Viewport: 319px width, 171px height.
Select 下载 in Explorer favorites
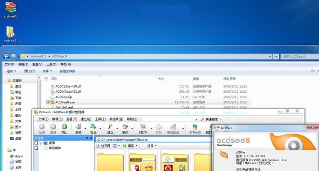(x=18, y=98)
